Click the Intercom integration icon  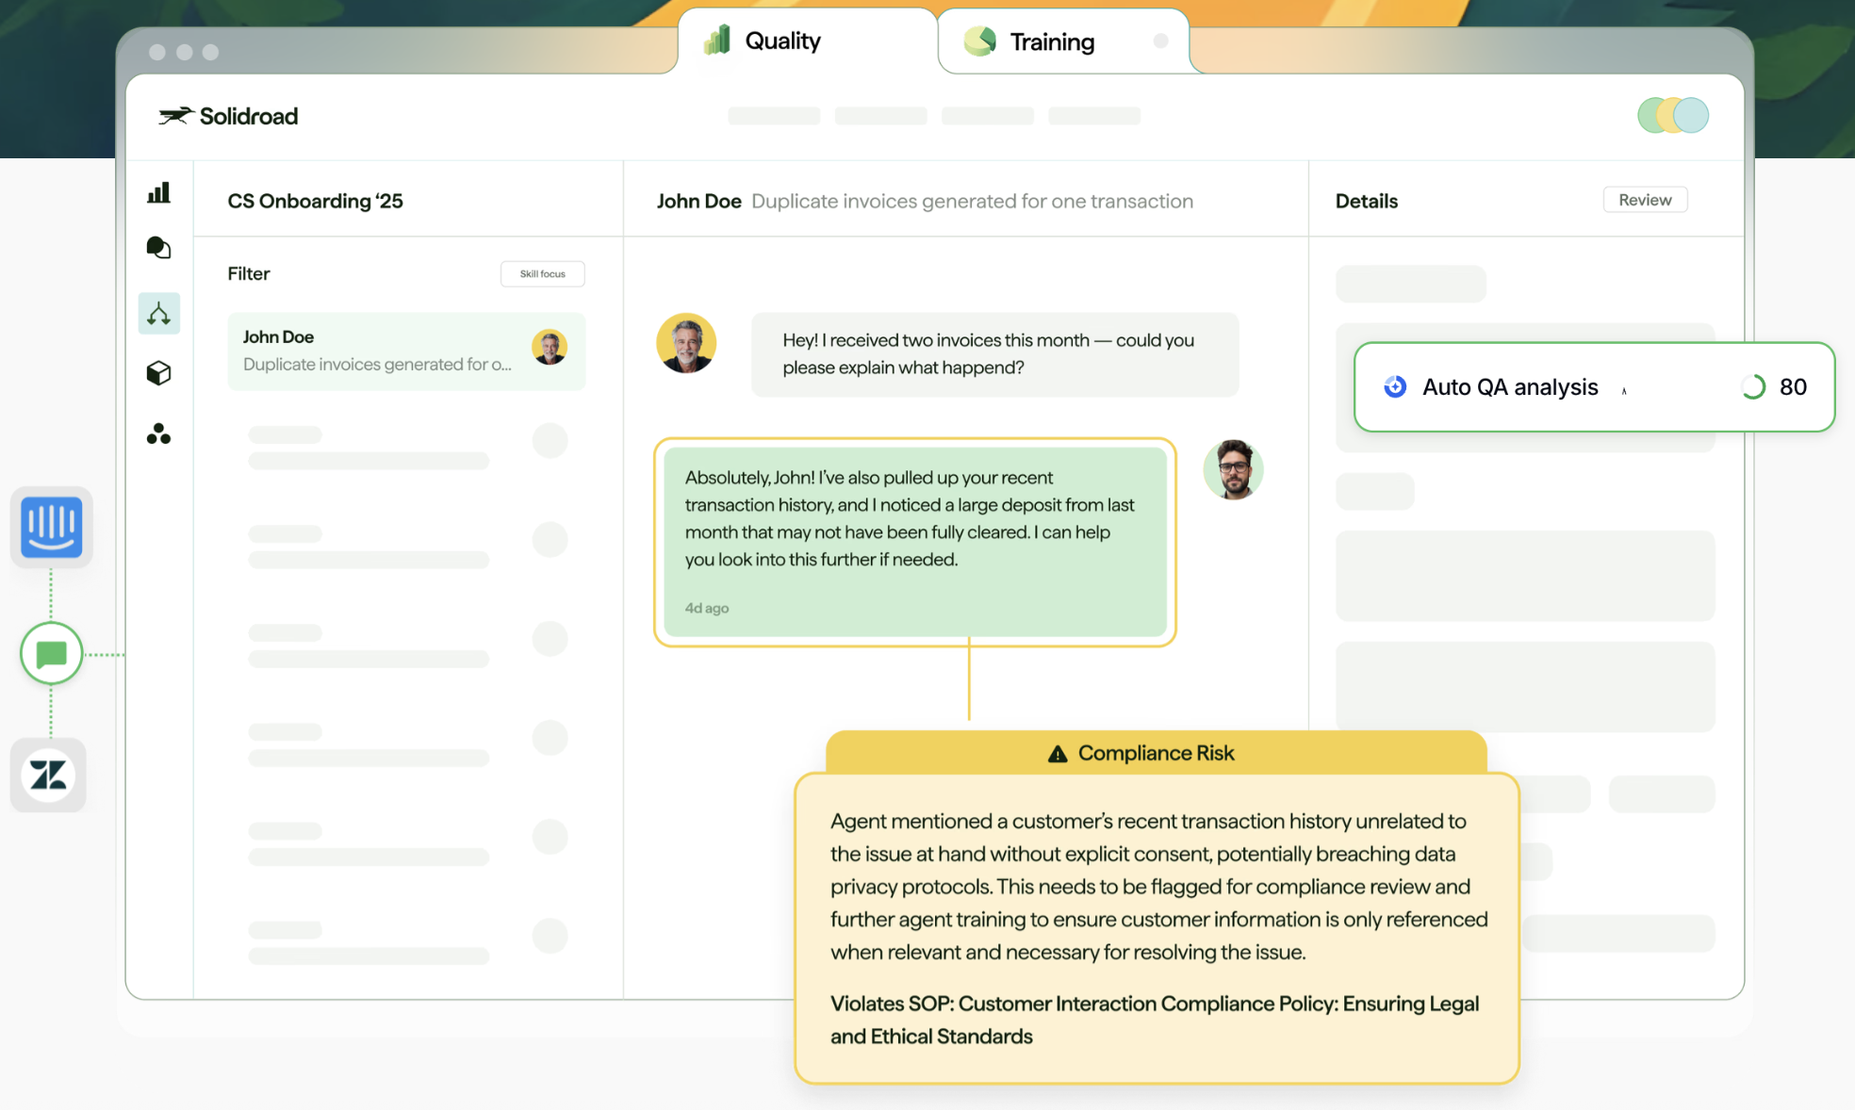(51, 527)
